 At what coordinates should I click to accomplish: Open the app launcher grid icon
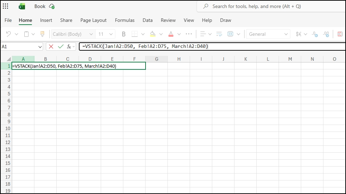[x=6, y=6]
